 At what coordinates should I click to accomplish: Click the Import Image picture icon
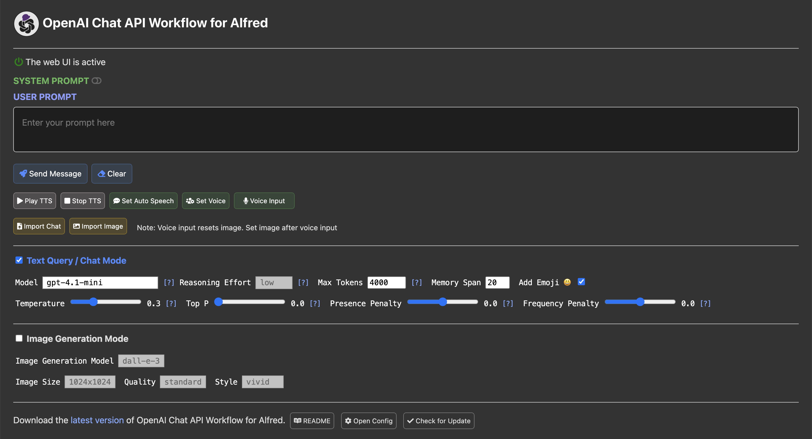(x=76, y=226)
